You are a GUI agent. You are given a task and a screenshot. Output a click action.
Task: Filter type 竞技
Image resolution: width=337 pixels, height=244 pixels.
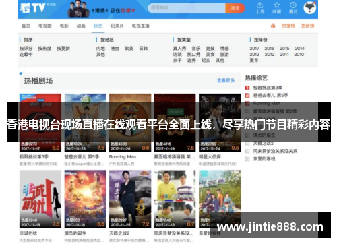click(x=210, y=49)
